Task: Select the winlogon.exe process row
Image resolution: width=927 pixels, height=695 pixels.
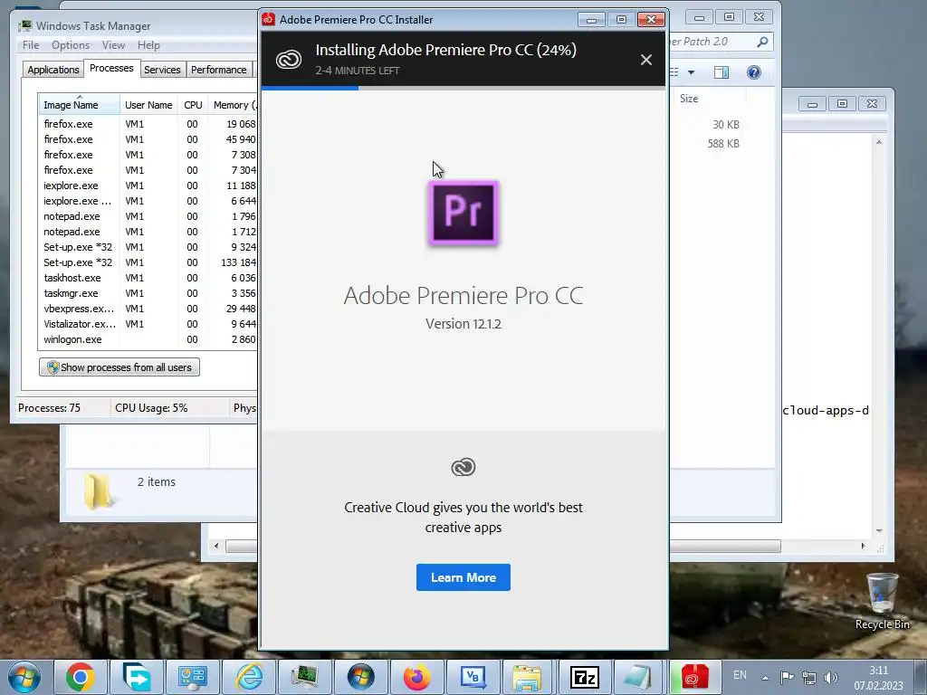Action: tap(148, 339)
